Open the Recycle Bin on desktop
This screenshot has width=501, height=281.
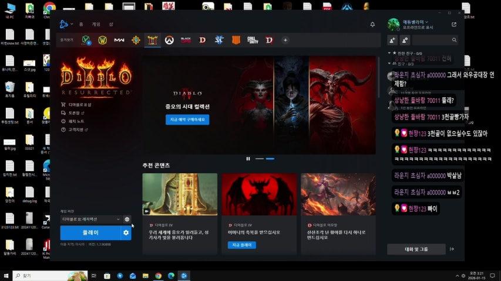(9, 89)
